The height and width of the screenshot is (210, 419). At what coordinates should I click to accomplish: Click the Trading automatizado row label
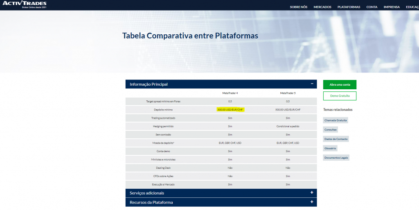(x=163, y=118)
